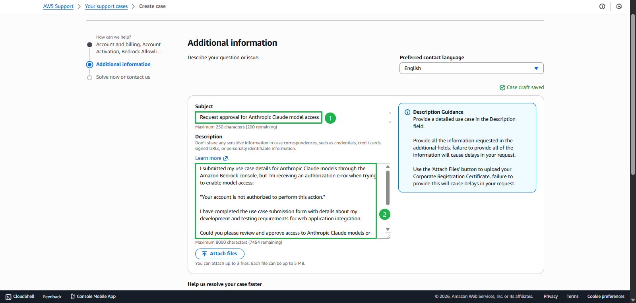Click the info icon in the top bar
Image resolution: width=636 pixels, height=303 pixels.
point(602,6)
